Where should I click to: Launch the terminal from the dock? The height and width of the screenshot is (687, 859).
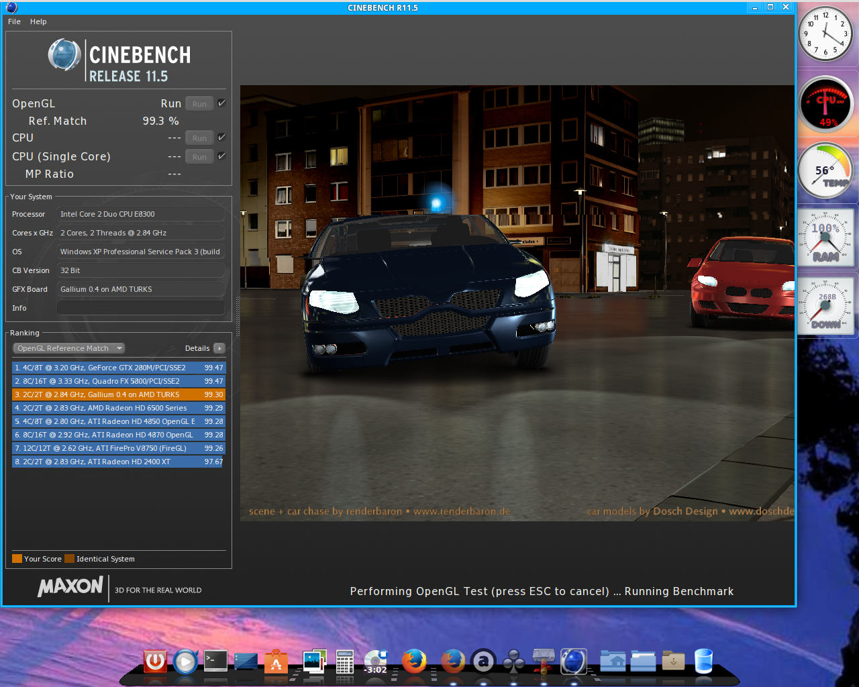coord(215,661)
